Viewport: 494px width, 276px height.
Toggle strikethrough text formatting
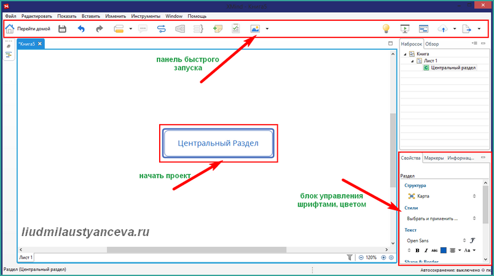[434, 250]
